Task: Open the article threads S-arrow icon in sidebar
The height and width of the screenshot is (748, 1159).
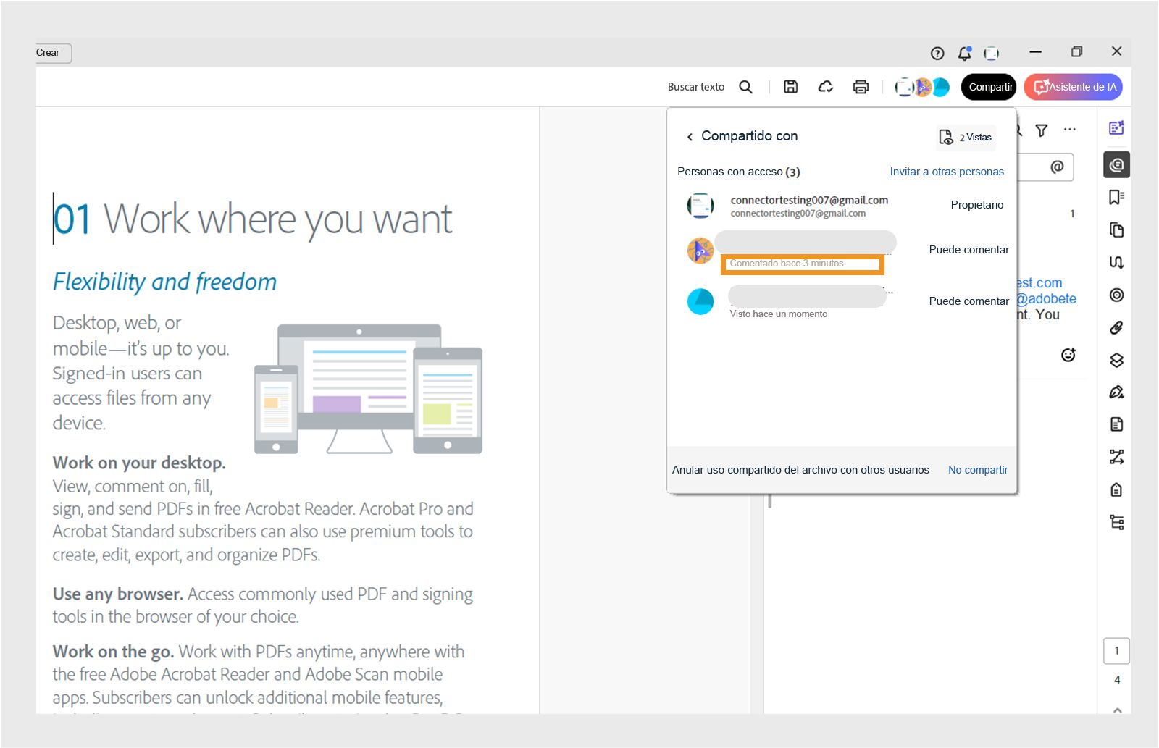Action: (1116, 262)
